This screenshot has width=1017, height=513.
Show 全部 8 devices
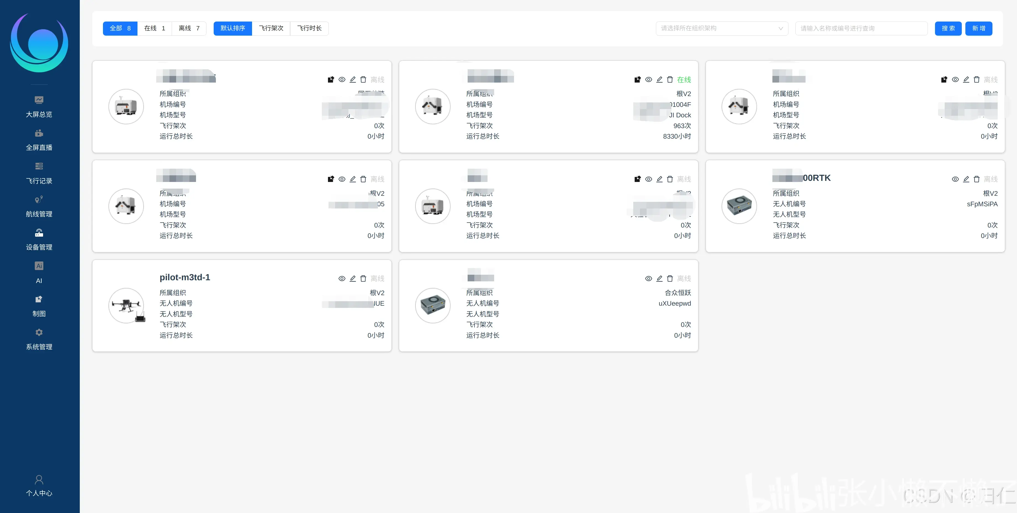(120, 28)
